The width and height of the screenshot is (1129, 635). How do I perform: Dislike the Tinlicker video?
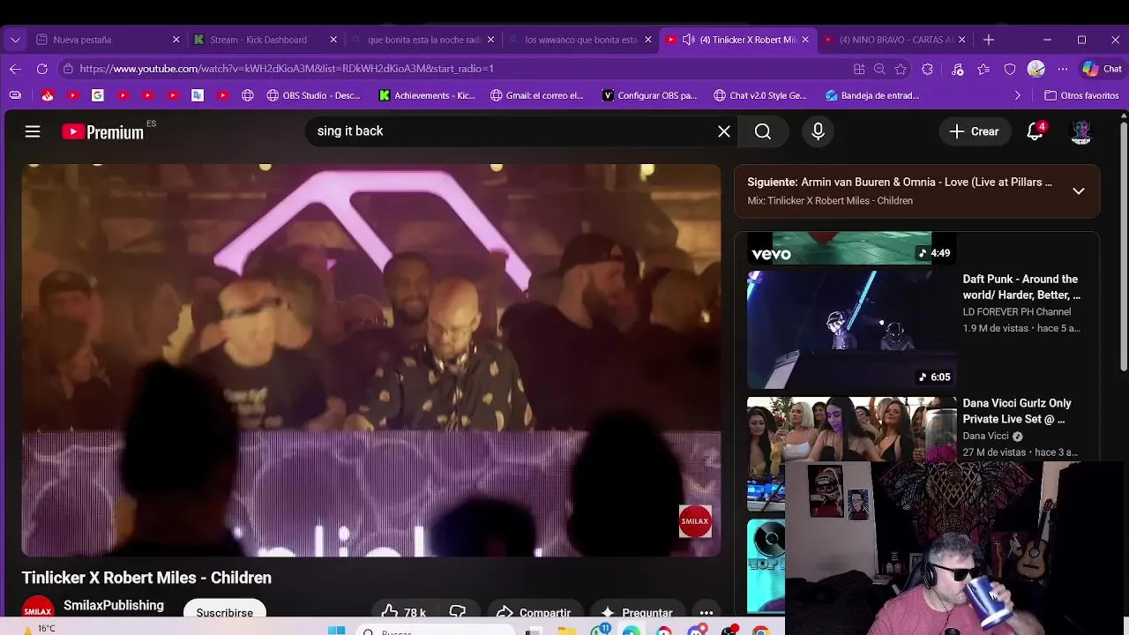coord(458,612)
